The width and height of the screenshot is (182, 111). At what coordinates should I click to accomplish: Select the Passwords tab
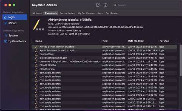[51, 13]
